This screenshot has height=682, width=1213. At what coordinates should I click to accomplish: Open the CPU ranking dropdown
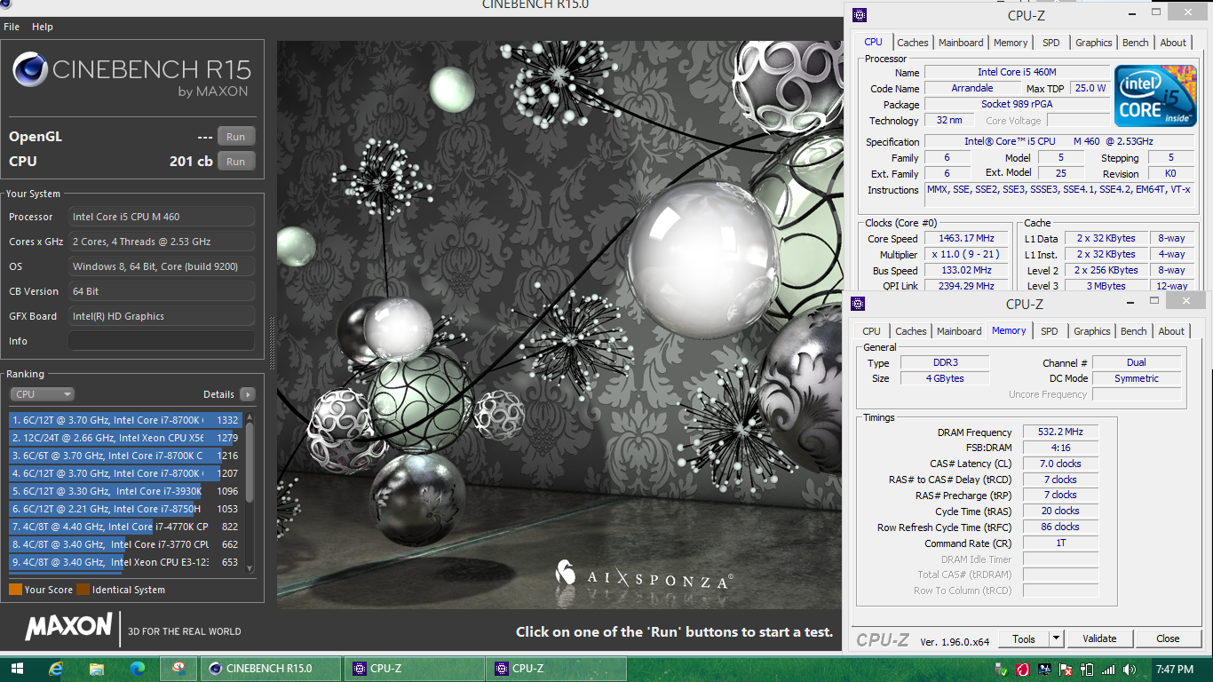42,394
